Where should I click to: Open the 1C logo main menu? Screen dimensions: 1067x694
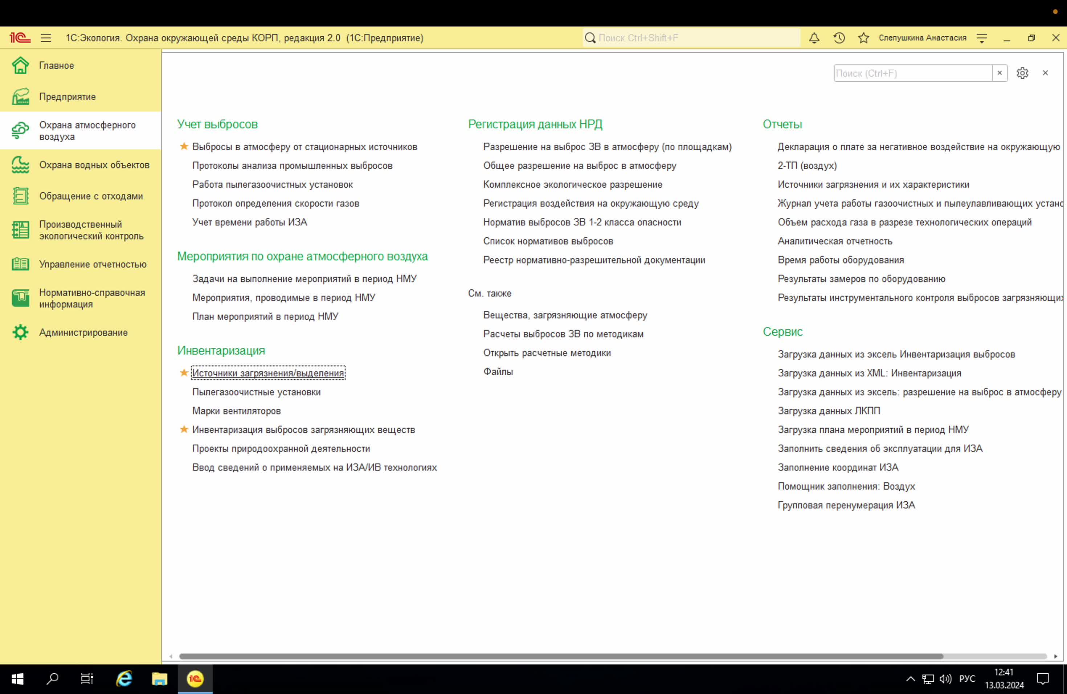20,38
